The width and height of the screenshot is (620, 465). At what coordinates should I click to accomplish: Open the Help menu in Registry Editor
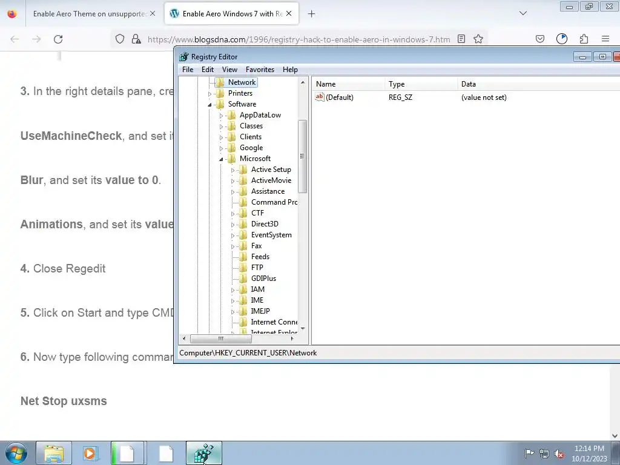(290, 70)
